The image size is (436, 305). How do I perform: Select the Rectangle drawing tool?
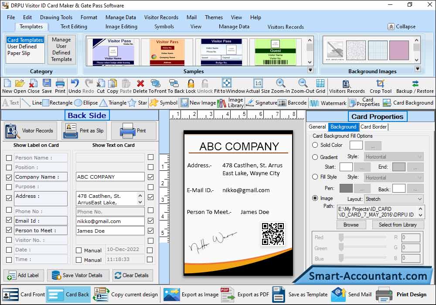coord(58,103)
